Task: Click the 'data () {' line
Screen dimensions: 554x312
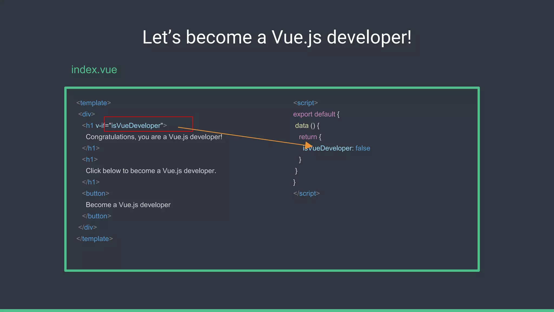Action: point(307,126)
